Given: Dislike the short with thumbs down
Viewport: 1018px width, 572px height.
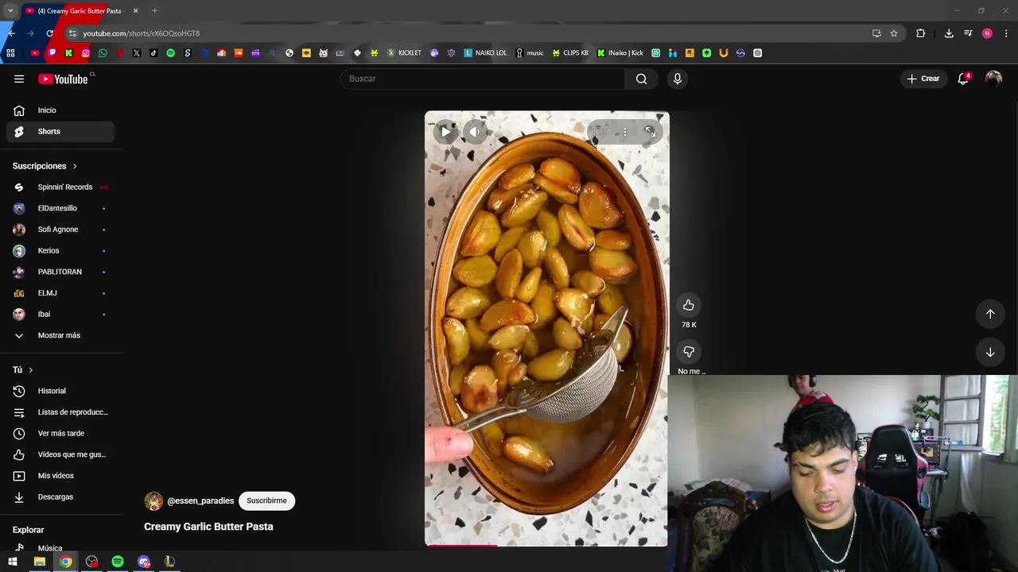Looking at the screenshot, I should pos(689,352).
